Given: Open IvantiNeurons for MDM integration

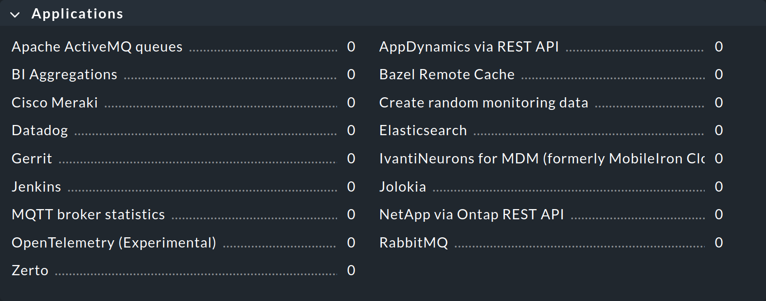Looking at the screenshot, I should [540, 158].
